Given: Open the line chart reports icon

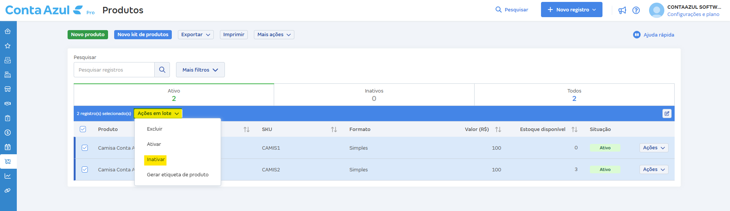Looking at the screenshot, I should (x=8, y=176).
